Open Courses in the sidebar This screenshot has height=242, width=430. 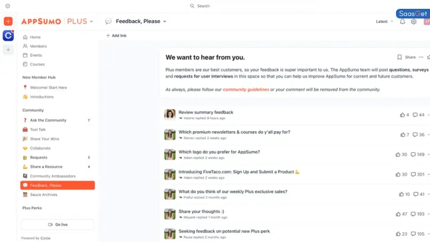pos(34,64)
